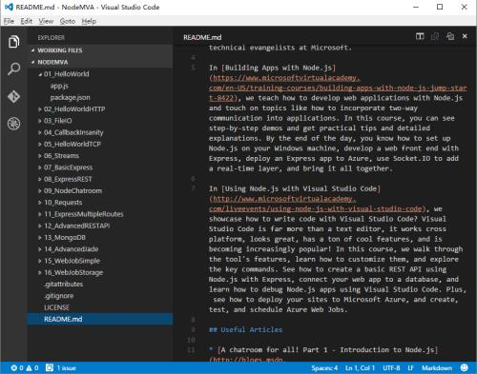
Task: Expand the 07_BasicExpress folder
Action: 100,167
